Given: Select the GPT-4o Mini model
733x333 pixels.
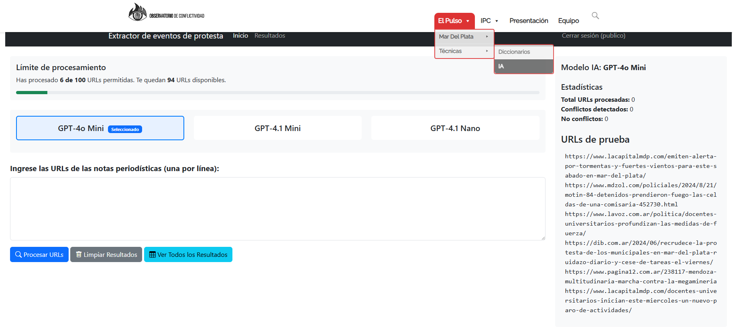Looking at the screenshot, I should coord(100,128).
